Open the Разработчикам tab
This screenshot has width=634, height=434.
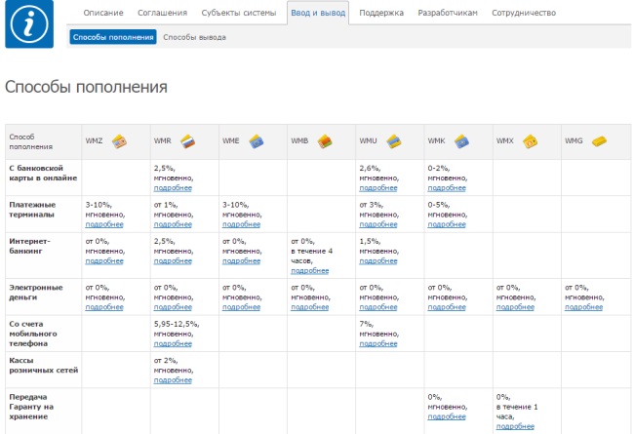pyautogui.click(x=447, y=13)
